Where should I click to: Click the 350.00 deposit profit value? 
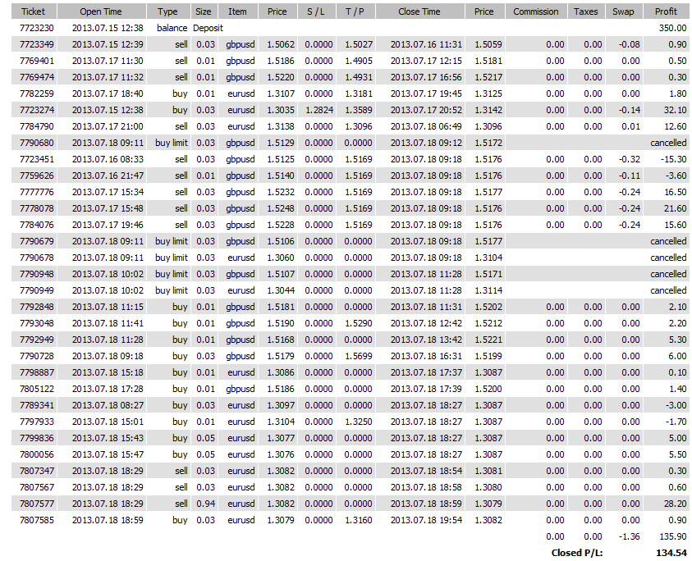point(672,28)
